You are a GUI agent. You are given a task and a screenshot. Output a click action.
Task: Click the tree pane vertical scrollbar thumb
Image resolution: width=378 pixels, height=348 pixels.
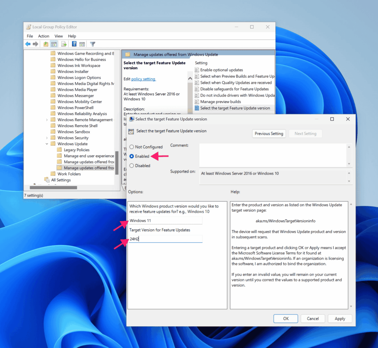click(x=117, y=163)
